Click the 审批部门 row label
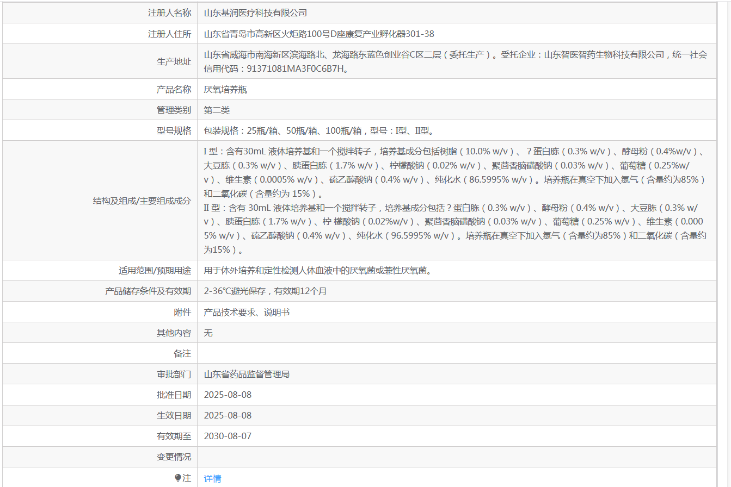 point(174,374)
